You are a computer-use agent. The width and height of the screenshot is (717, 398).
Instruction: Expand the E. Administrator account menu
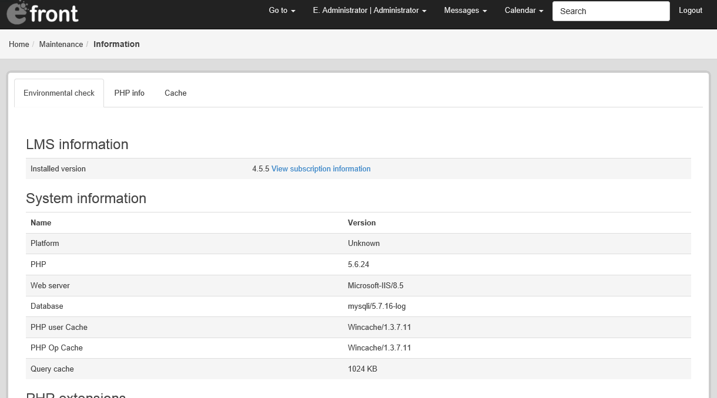(x=369, y=11)
